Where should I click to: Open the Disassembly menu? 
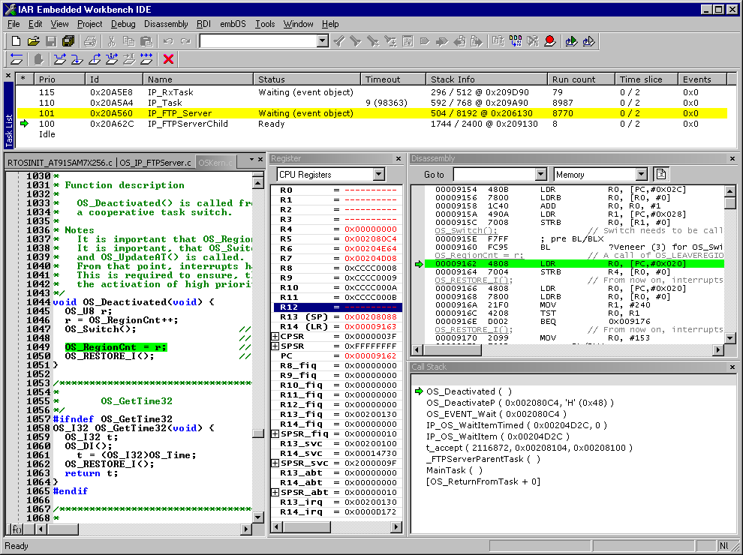(166, 24)
